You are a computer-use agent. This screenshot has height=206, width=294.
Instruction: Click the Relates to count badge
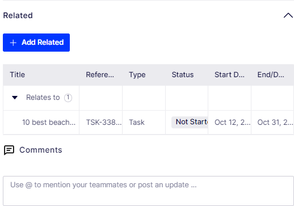(x=68, y=98)
